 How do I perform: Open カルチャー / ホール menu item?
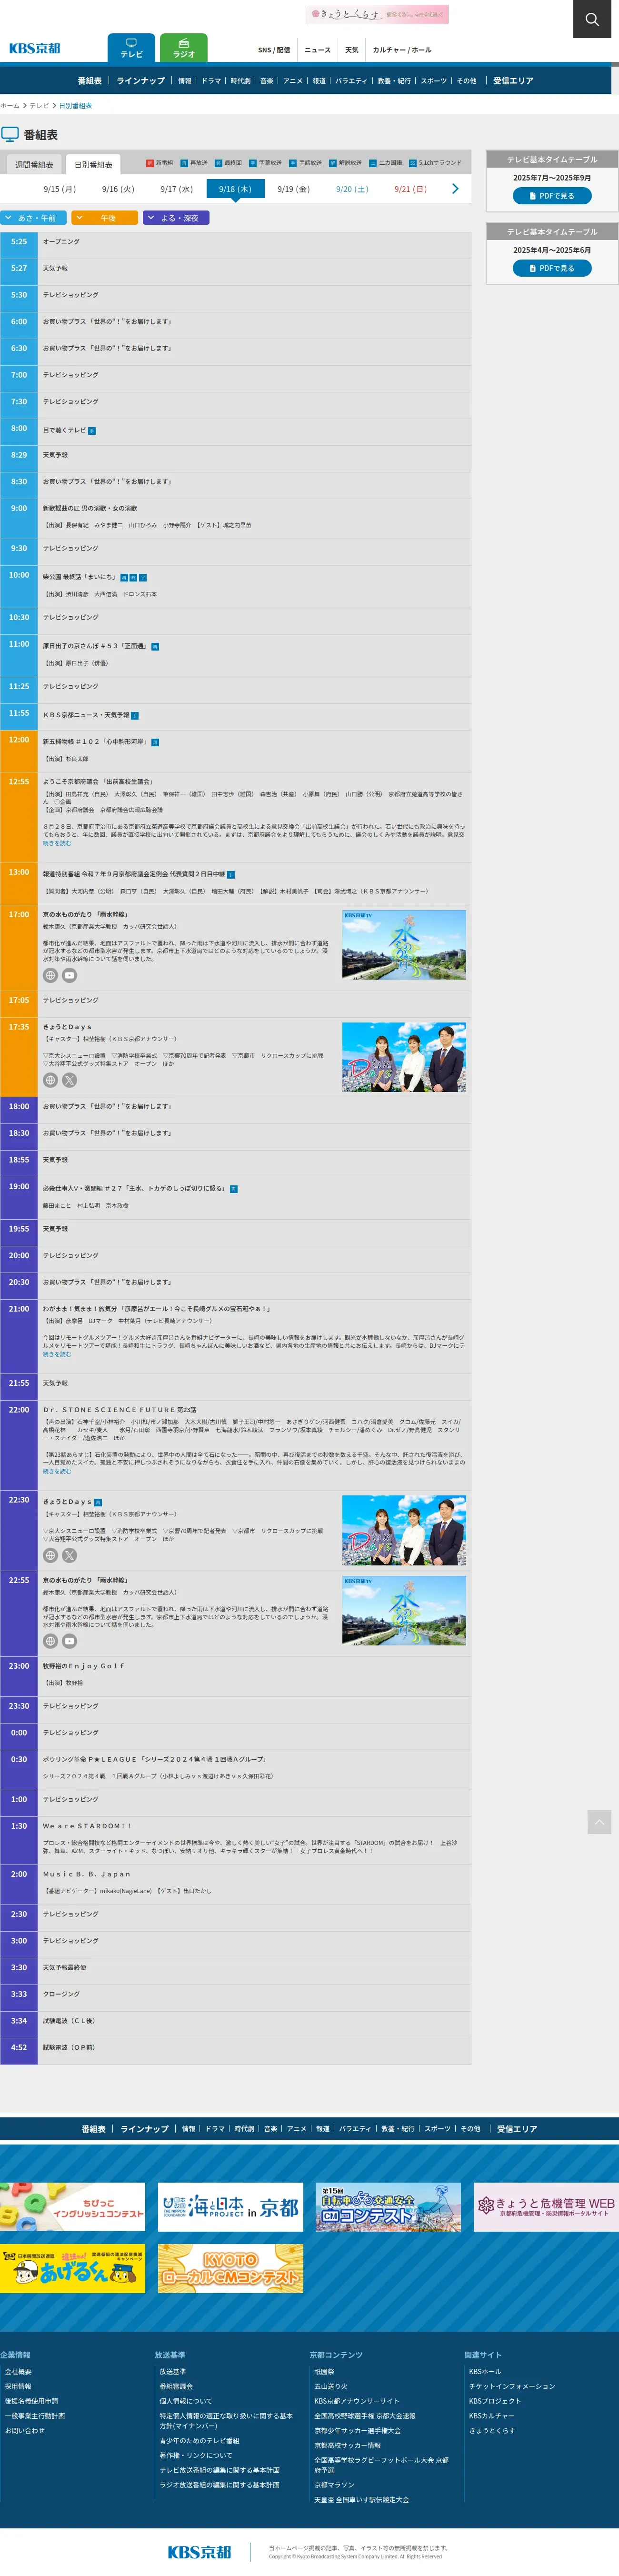[402, 50]
